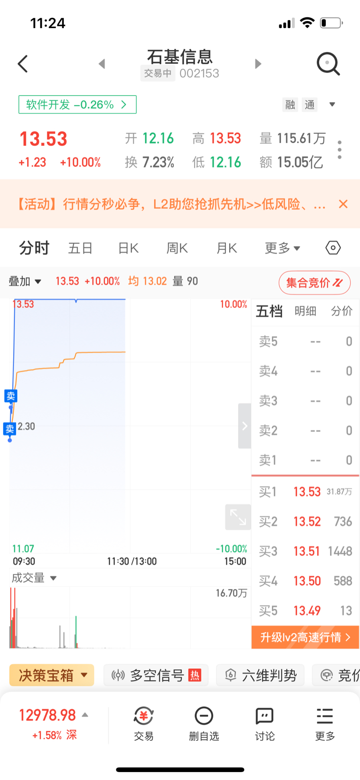Open the search magnifier icon
The image size is (360, 780).
[x=328, y=64]
